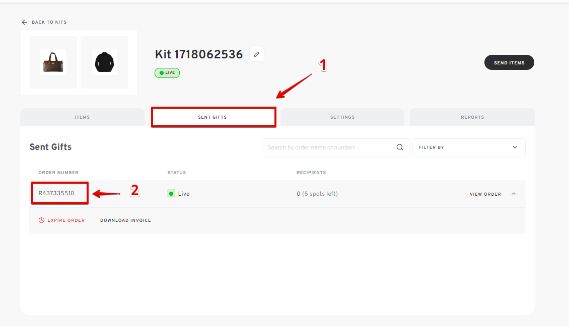Focus the order search input field
569x326 pixels.
[x=330, y=147]
